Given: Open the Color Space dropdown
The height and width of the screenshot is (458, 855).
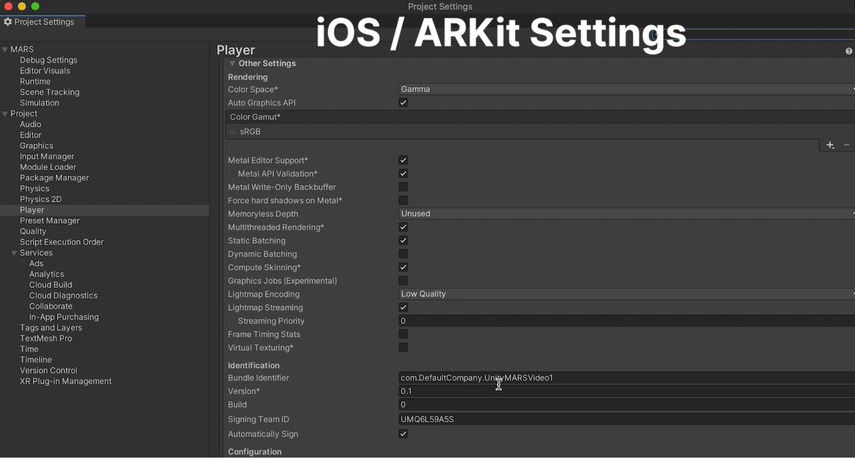Looking at the screenshot, I should point(627,89).
